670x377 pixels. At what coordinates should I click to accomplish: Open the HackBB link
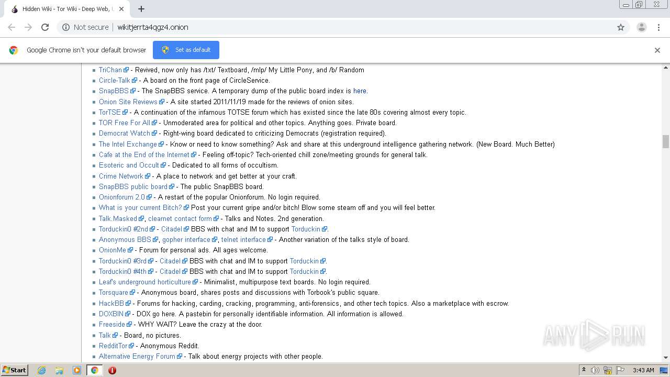coord(111,303)
